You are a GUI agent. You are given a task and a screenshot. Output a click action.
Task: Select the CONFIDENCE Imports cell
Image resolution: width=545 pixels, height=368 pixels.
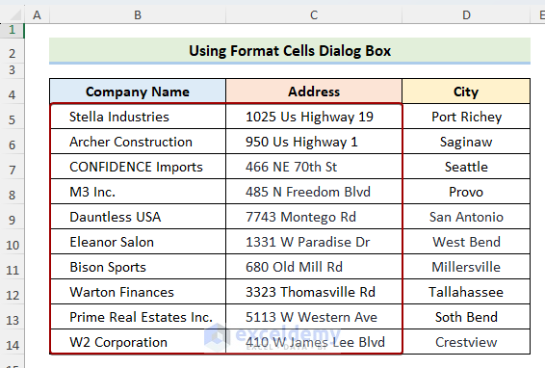tap(138, 167)
